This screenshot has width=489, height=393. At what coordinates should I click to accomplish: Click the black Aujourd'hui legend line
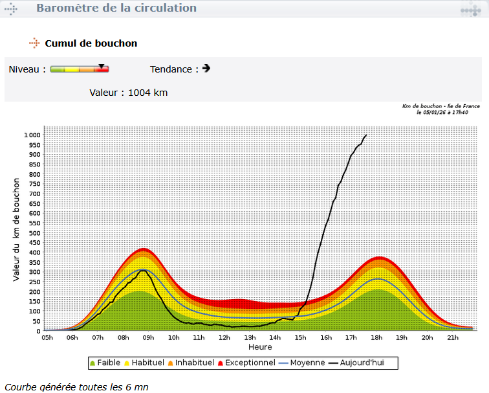click(333, 363)
